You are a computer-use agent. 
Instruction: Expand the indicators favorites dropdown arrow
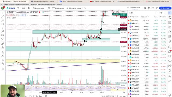(46, 8)
